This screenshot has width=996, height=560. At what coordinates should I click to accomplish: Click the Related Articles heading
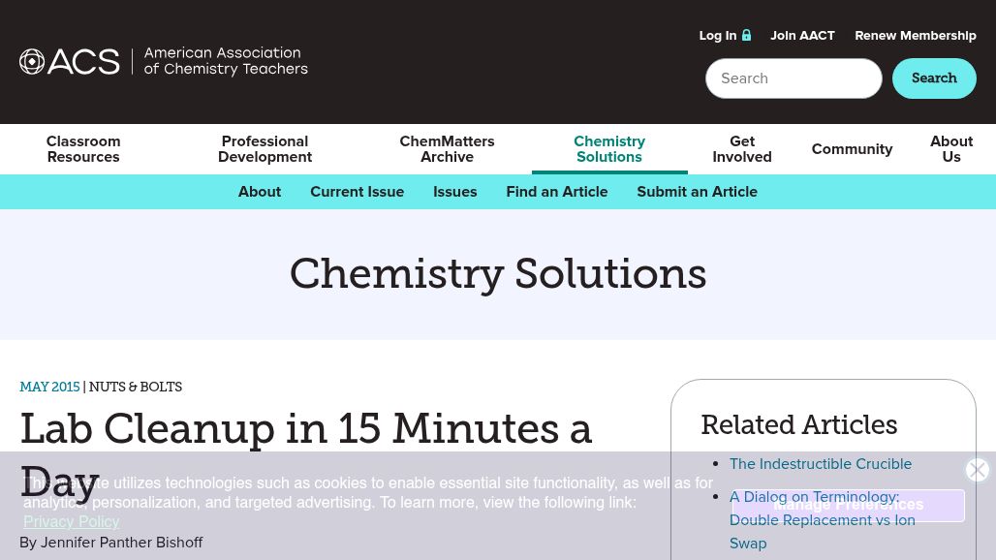(x=798, y=424)
